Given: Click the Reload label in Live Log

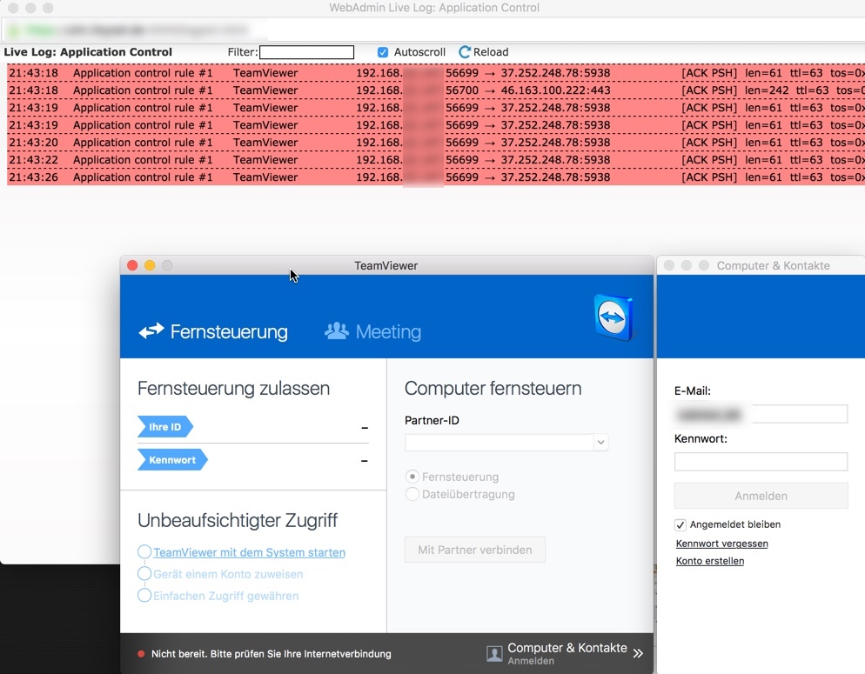Looking at the screenshot, I should click(x=491, y=52).
